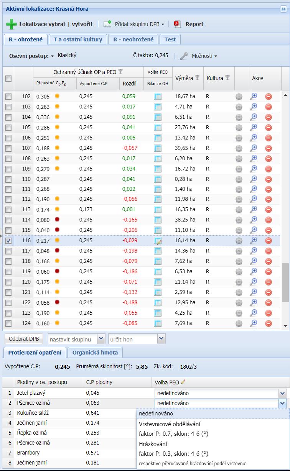290x471 pixels.
Task: Click Brambory crop row
Action: tap(69, 453)
